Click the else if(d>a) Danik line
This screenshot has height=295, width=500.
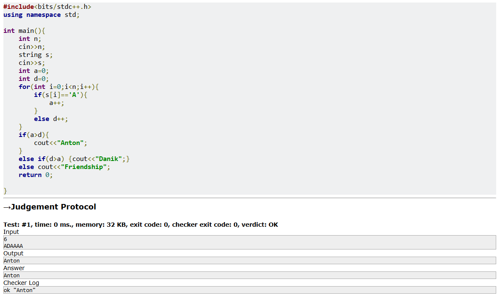[74, 159]
